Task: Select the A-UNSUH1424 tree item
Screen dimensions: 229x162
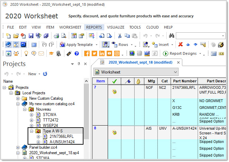Action: [62, 142]
